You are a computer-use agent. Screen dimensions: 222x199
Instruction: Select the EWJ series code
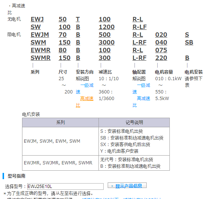(x=37, y=19)
